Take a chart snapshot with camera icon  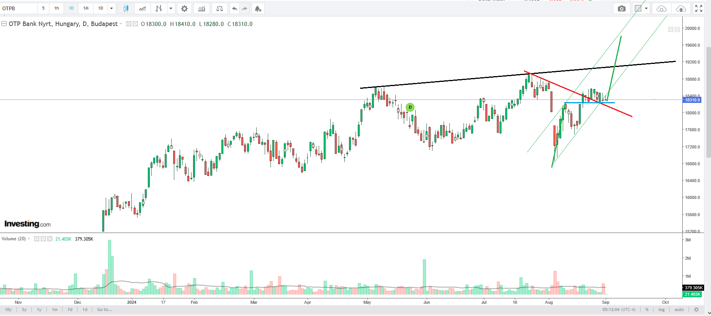[621, 8]
